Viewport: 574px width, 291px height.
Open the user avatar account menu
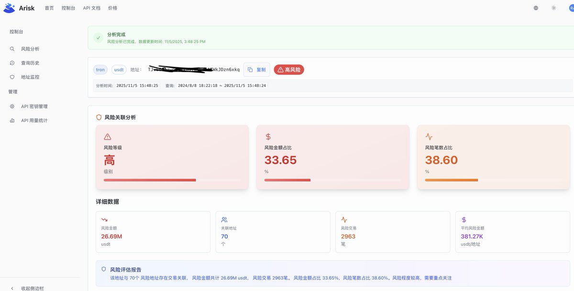(x=570, y=8)
